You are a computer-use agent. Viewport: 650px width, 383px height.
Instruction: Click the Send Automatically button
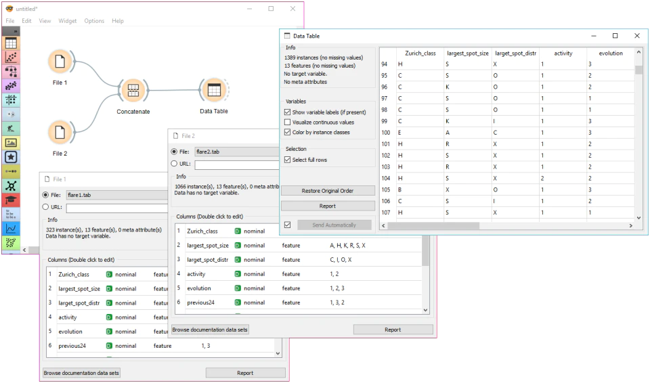coord(334,225)
